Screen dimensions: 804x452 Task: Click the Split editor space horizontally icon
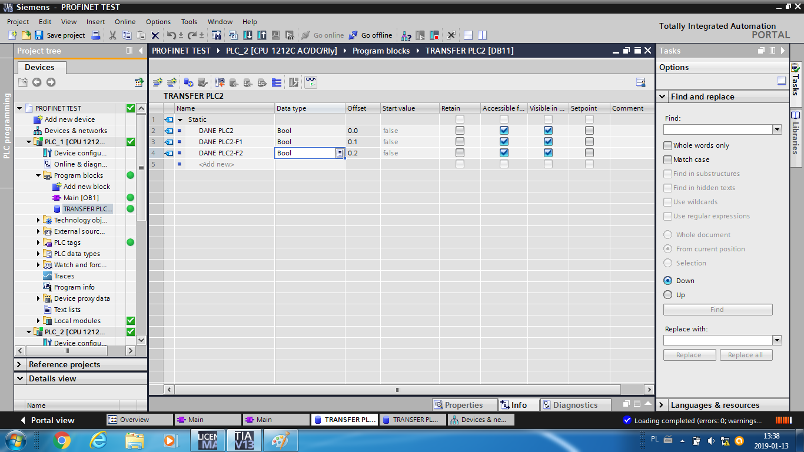[x=469, y=35]
